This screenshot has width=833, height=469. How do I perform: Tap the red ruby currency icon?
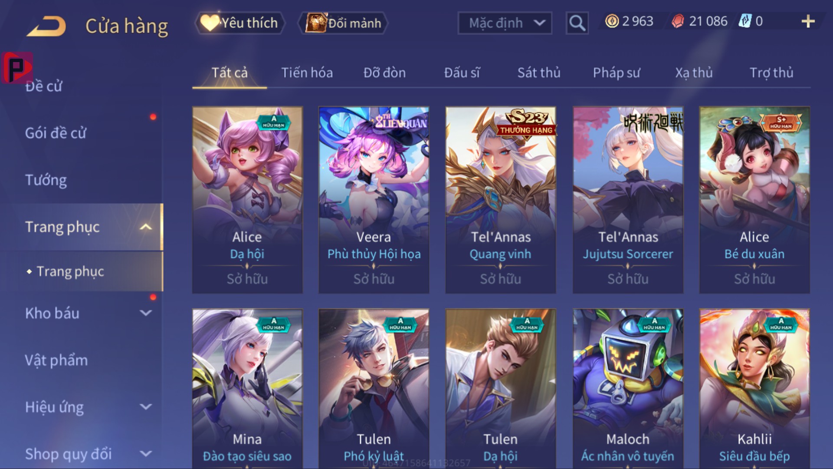(x=678, y=21)
